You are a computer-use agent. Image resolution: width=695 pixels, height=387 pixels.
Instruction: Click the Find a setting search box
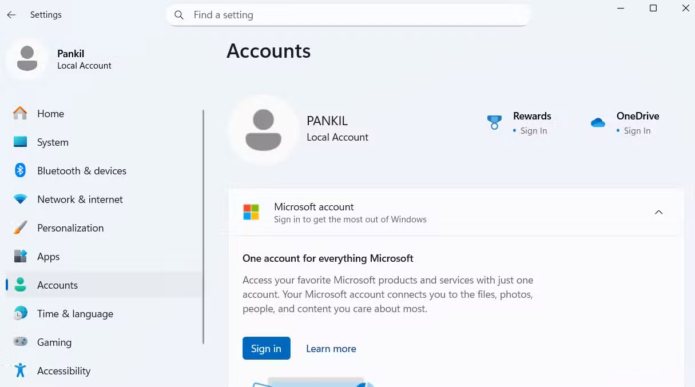tap(348, 15)
